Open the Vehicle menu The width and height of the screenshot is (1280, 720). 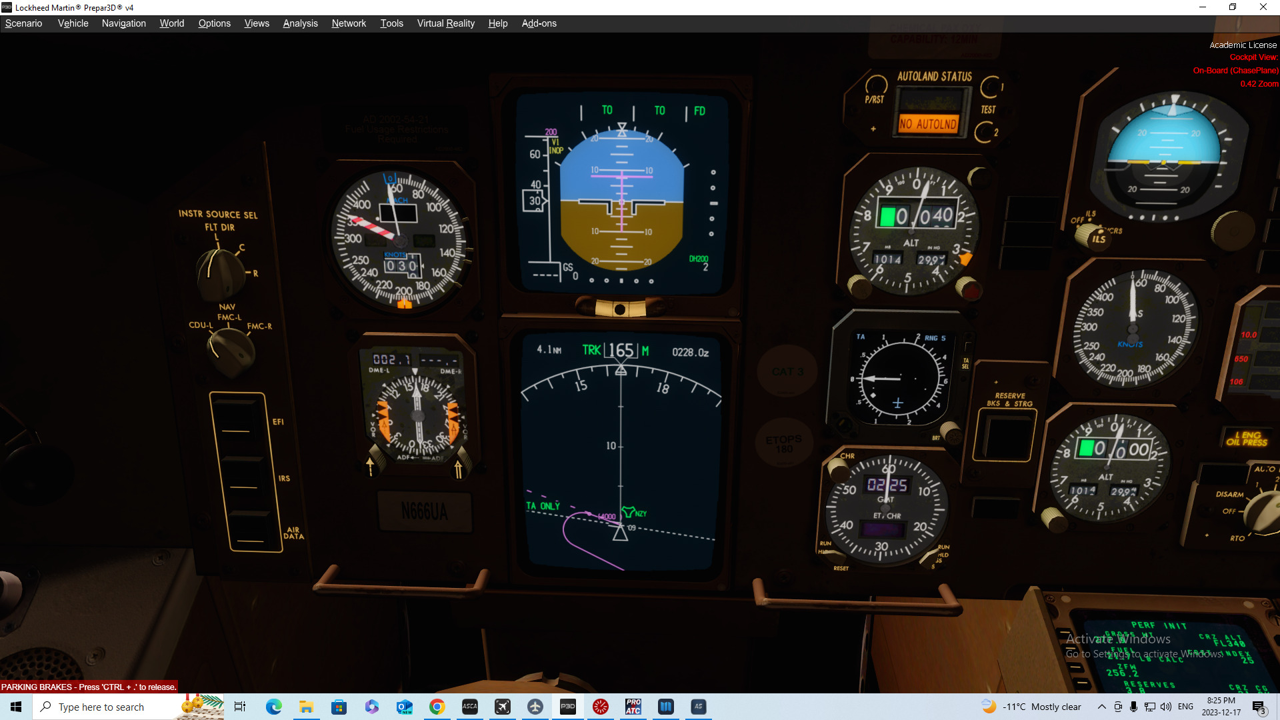click(72, 23)
